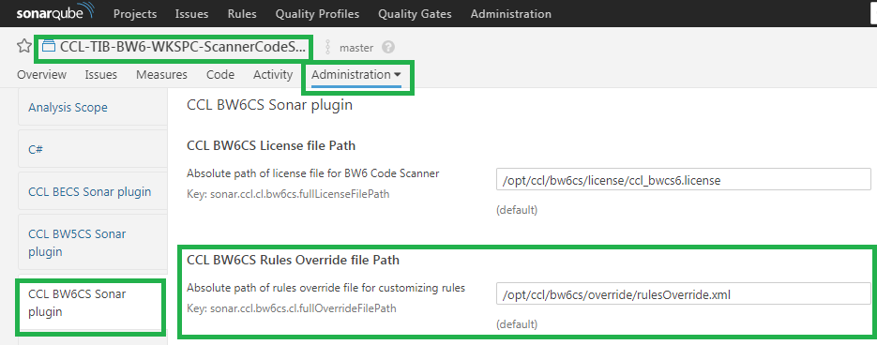This screenshot has width=877, height=345.
Task: Open global Administration in top bar
Action: click(510, 14)
